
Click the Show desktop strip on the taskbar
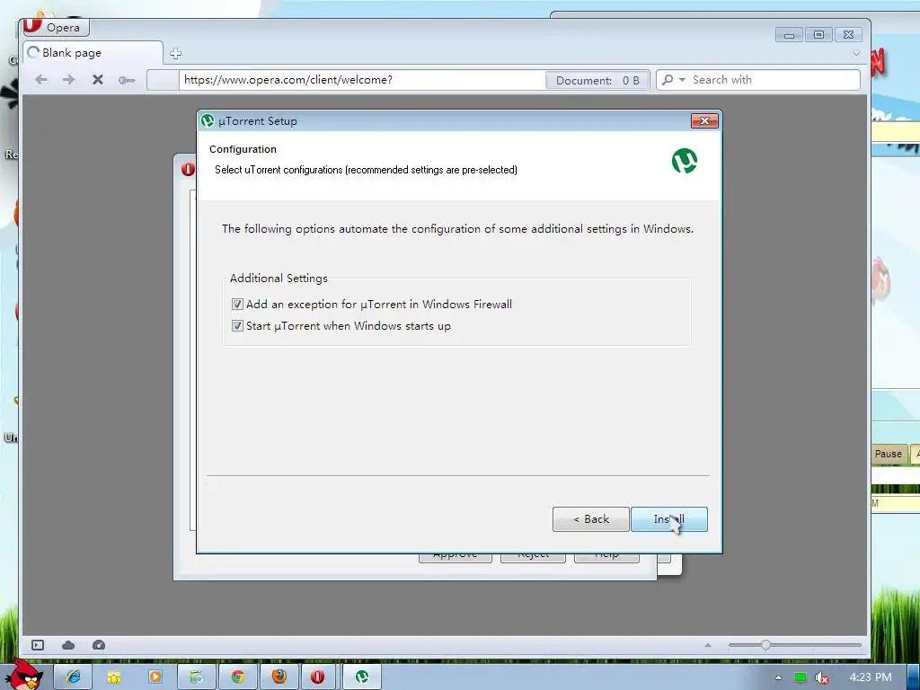(x=913, y=677)
